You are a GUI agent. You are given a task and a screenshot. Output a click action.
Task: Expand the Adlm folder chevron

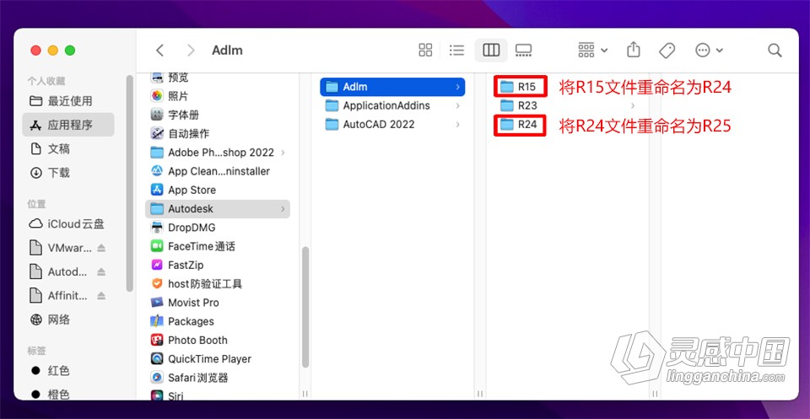pyautogui.click(x=457, y=87)
